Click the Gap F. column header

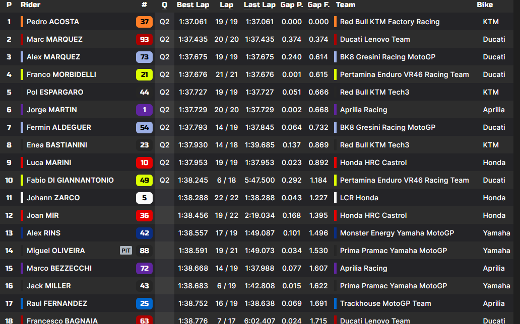[318, 5]
